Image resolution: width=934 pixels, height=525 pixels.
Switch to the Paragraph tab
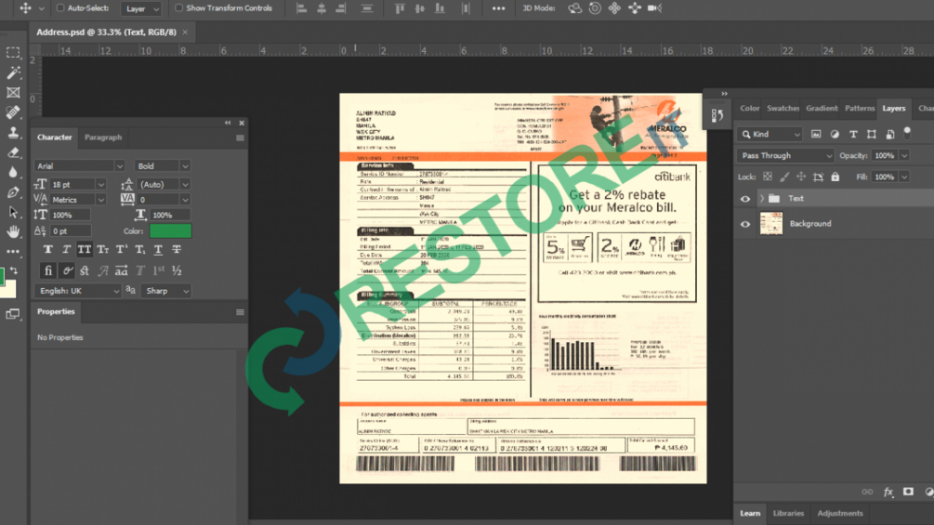(x=103, y=138)
